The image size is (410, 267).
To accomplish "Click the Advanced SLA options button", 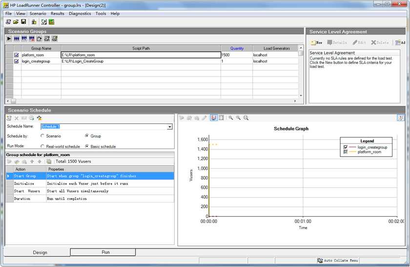I will pyautogui.click(x=400, y=42).
